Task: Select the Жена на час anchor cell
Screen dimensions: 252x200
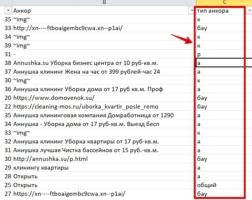Action: tap(104, 72)
